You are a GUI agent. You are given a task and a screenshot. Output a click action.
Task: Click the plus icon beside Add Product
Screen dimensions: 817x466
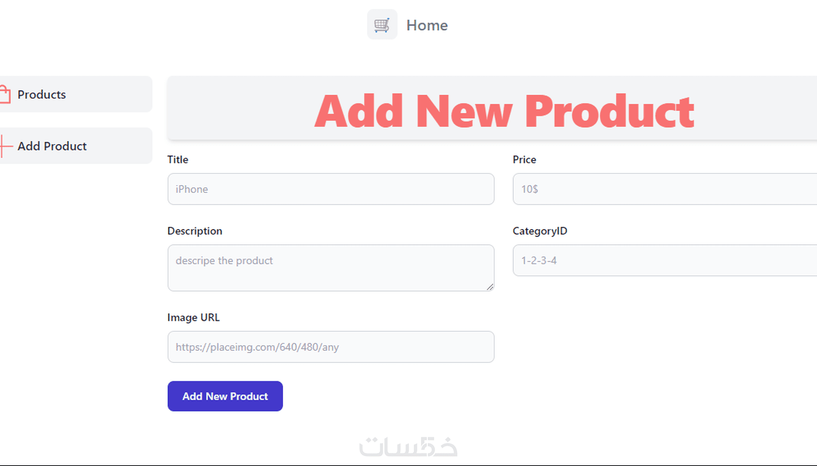pos(5,146)
